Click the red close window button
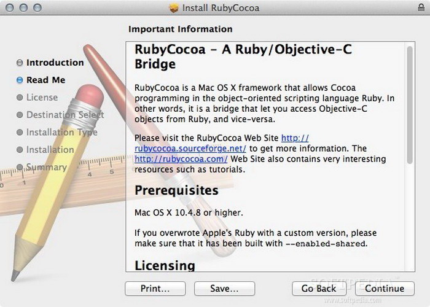430x307 pixels. tap(10, 8)
